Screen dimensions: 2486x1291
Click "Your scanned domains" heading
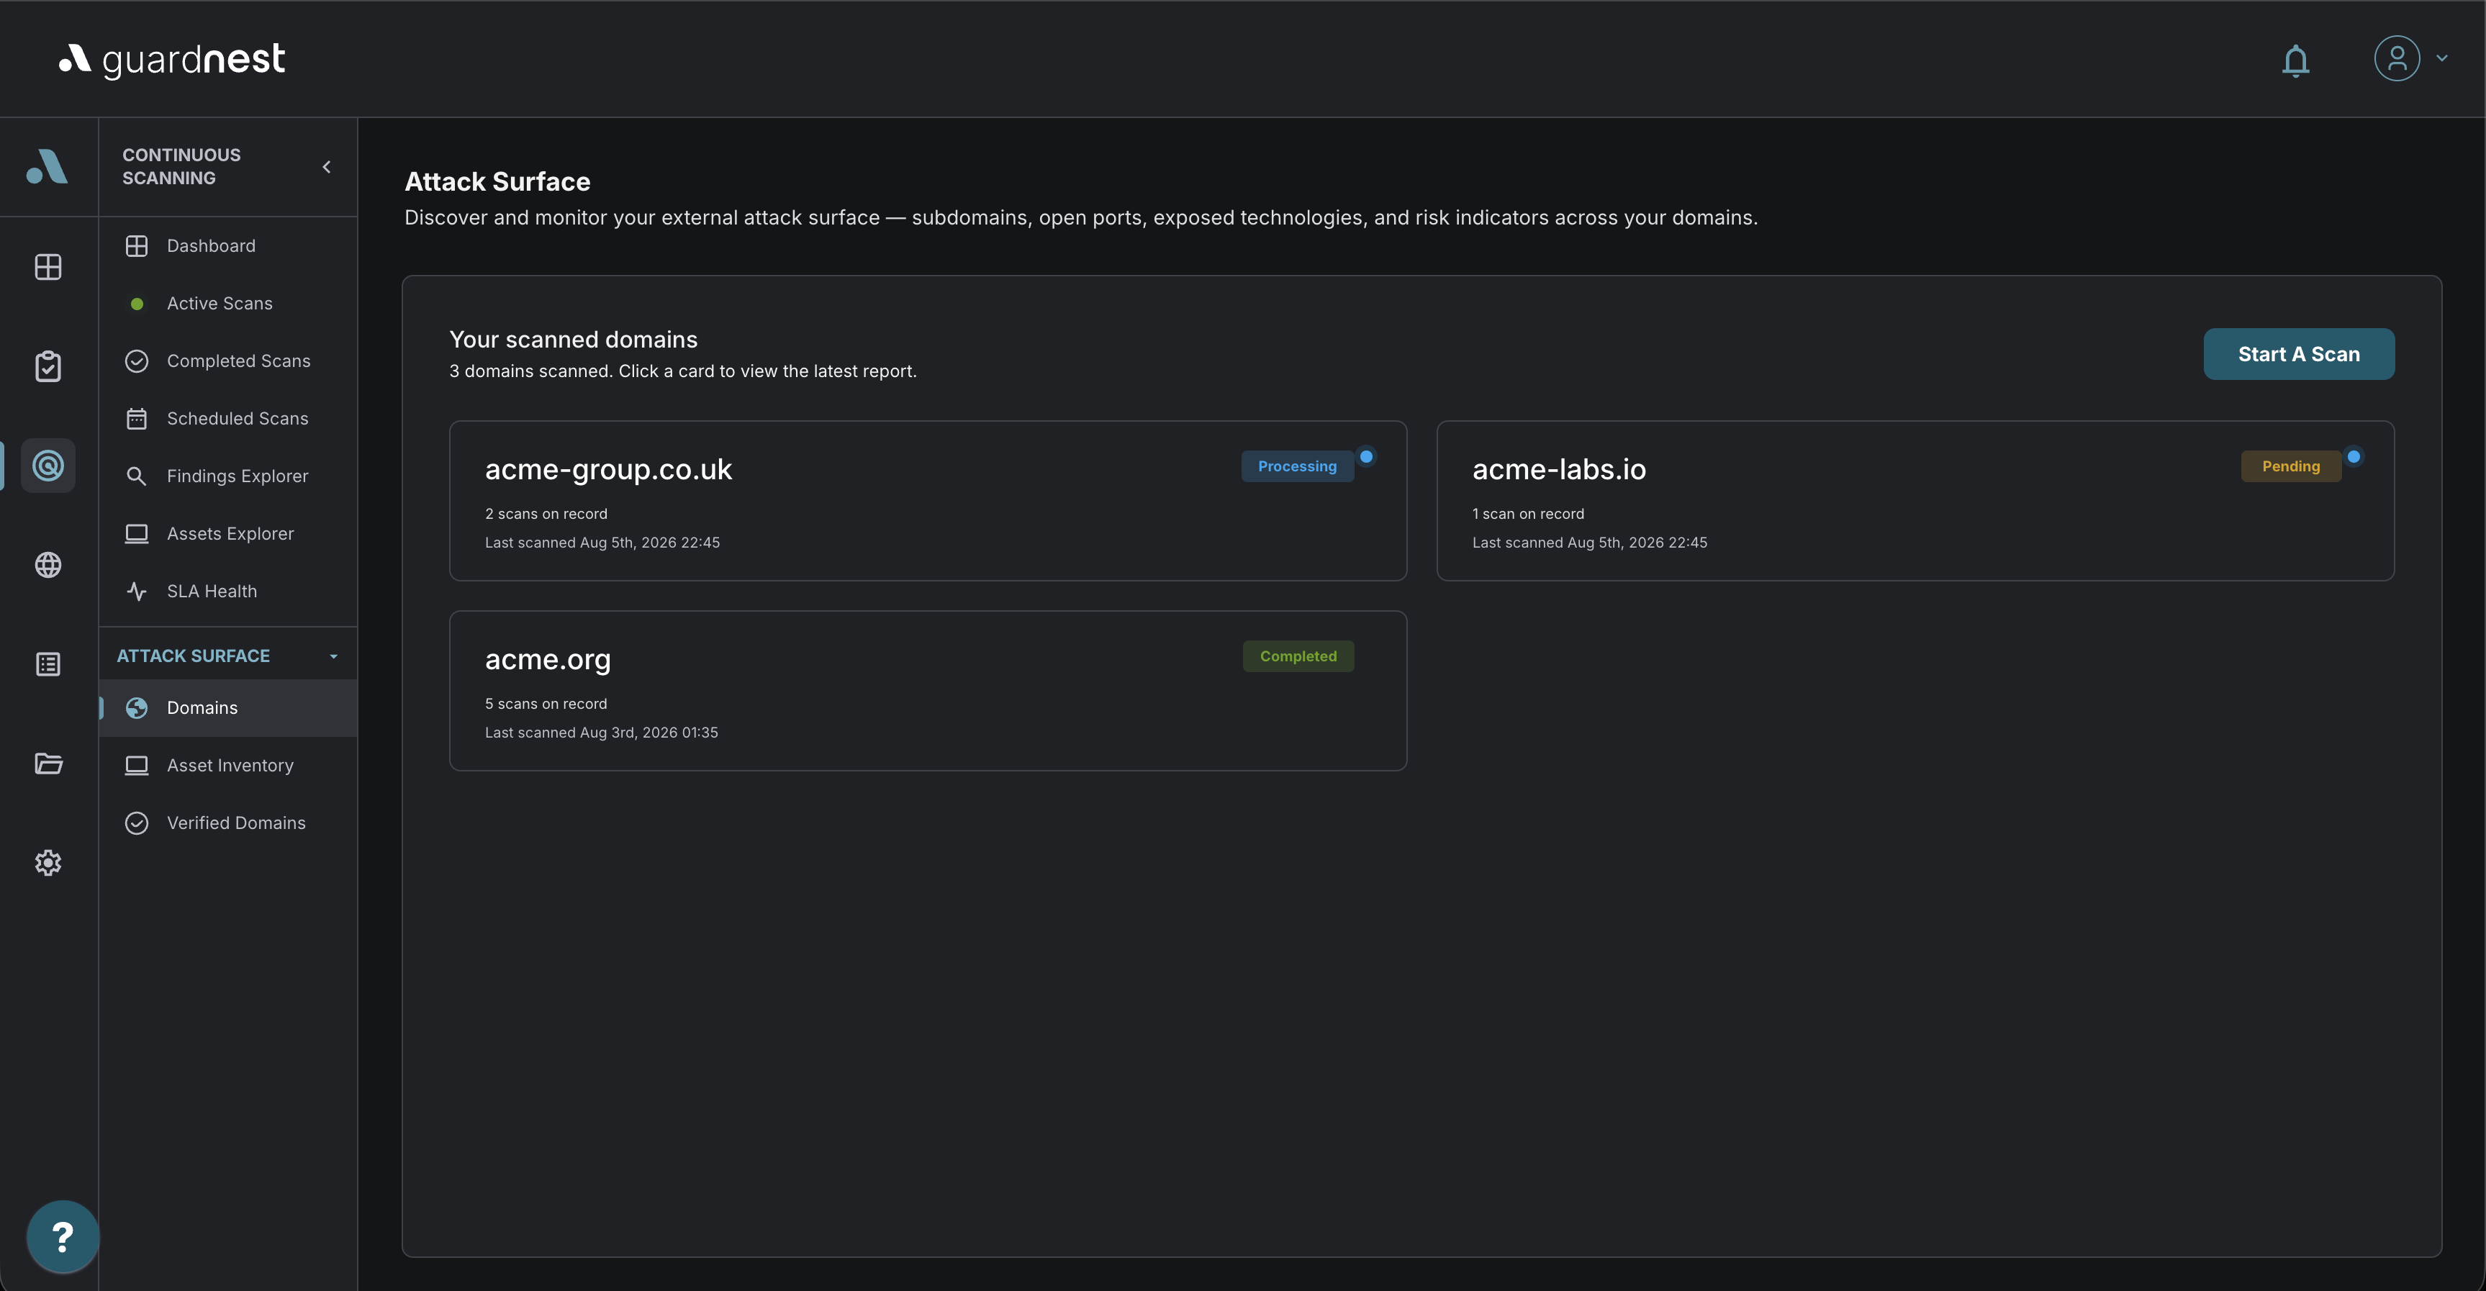(x=573, y=340)
